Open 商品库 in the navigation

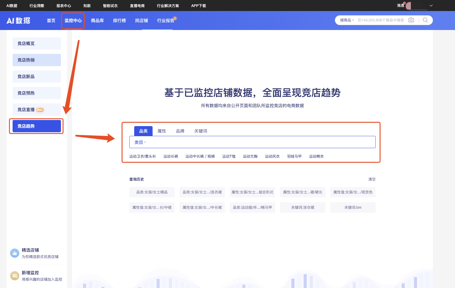coord(97,21)
